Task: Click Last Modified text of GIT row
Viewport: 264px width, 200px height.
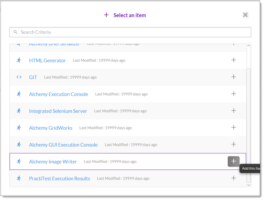Action: point(70,77)
